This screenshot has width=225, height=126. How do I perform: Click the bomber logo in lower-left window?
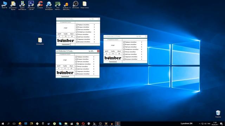(65, 72)
